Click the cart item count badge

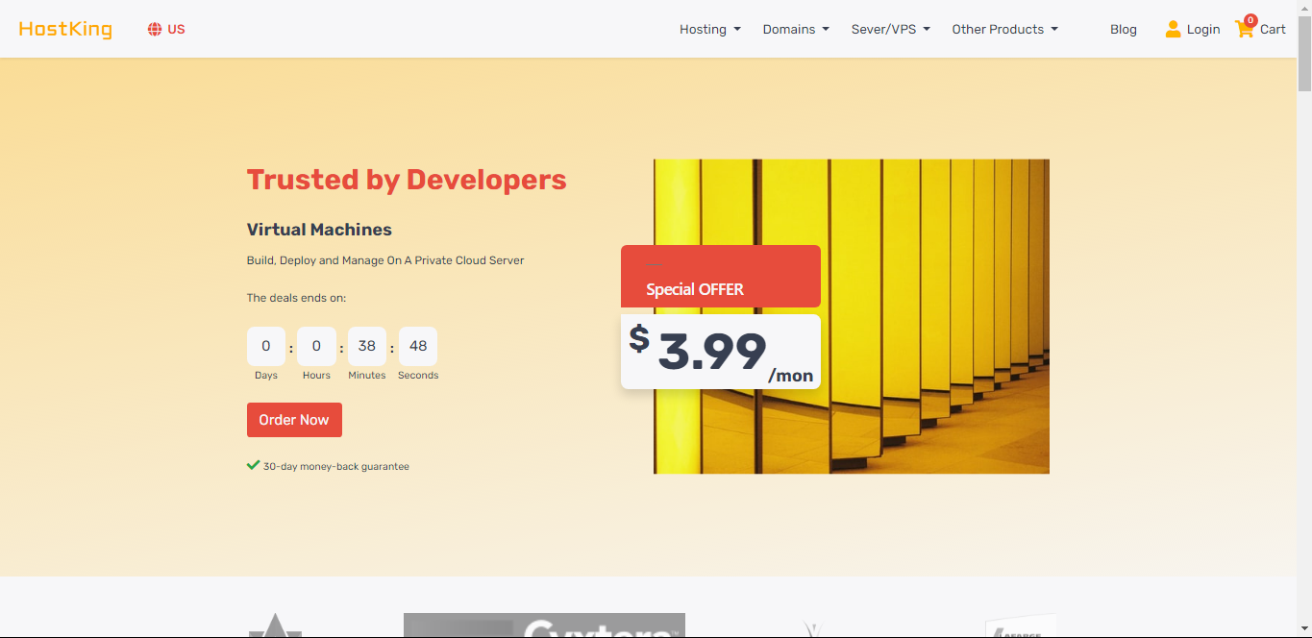click(x=1250, y=20)
